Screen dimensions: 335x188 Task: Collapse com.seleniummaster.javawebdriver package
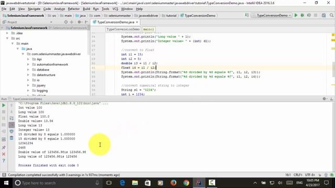(x=23, y=54)
